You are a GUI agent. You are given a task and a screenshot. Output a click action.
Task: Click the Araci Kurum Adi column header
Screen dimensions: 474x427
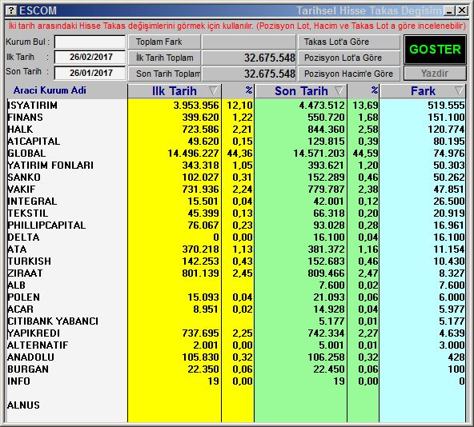pos(50,90)
